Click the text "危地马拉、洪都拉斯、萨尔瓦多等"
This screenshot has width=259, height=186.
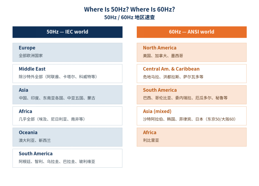click(x=173, y=77)
